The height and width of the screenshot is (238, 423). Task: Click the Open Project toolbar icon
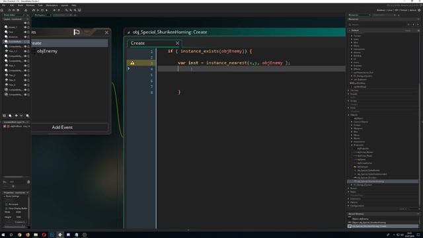tap(13, 11)
